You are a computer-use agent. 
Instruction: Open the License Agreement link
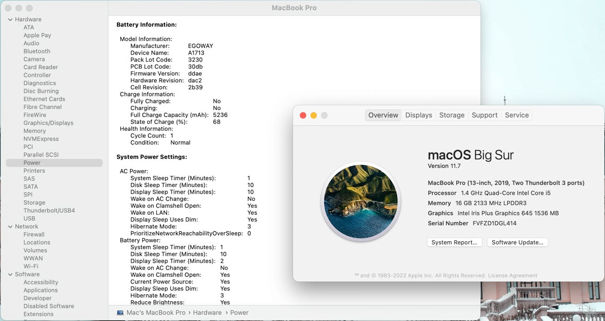(x=512, y=275)
